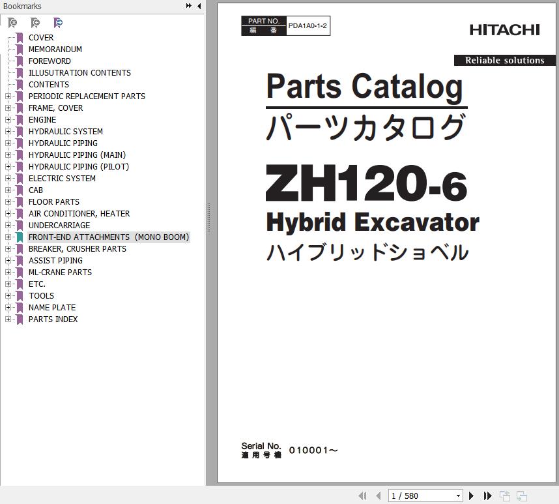559x504 pixels.
Task: Click the previous view icon in bottom bar
Action: pos(505,496)
